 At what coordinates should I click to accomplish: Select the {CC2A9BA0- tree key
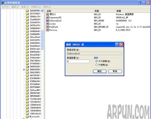[x=35, y=84]
